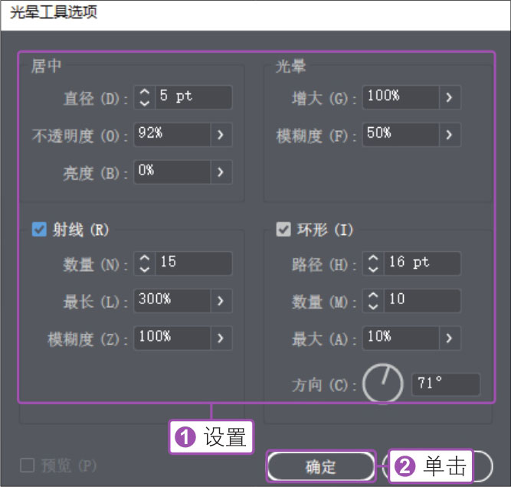
Task: Expand the 不透明度 slider arrow
Action: tap(221, 135)
